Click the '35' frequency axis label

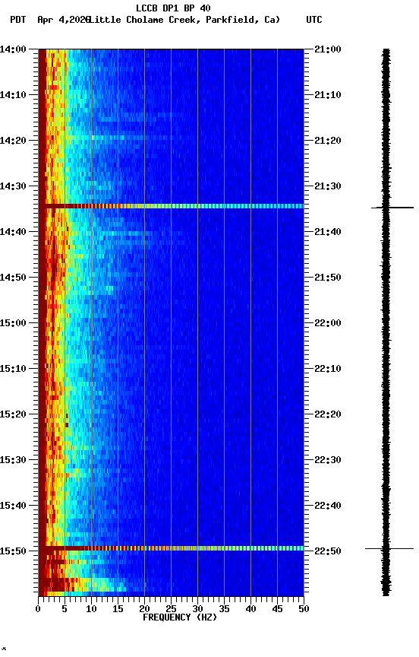tap(224, 609)
